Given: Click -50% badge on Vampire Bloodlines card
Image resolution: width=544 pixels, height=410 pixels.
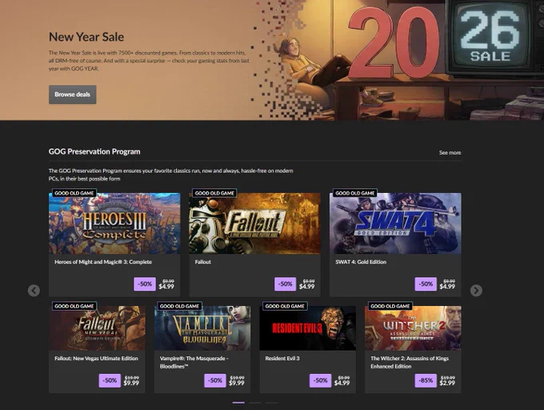Looking at the screenshot, I should (215, 380).
